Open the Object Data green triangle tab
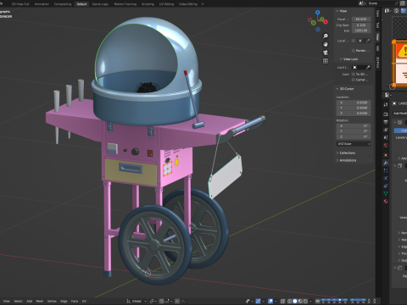Image resolution: width=407 pixels, height=305 pixels. (x=386, y=193)
